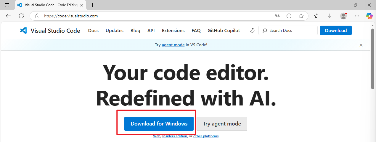The height and width of the screenshot is (142, 376).
Task: Open the browser profile avatar
Action: point(343,16)
